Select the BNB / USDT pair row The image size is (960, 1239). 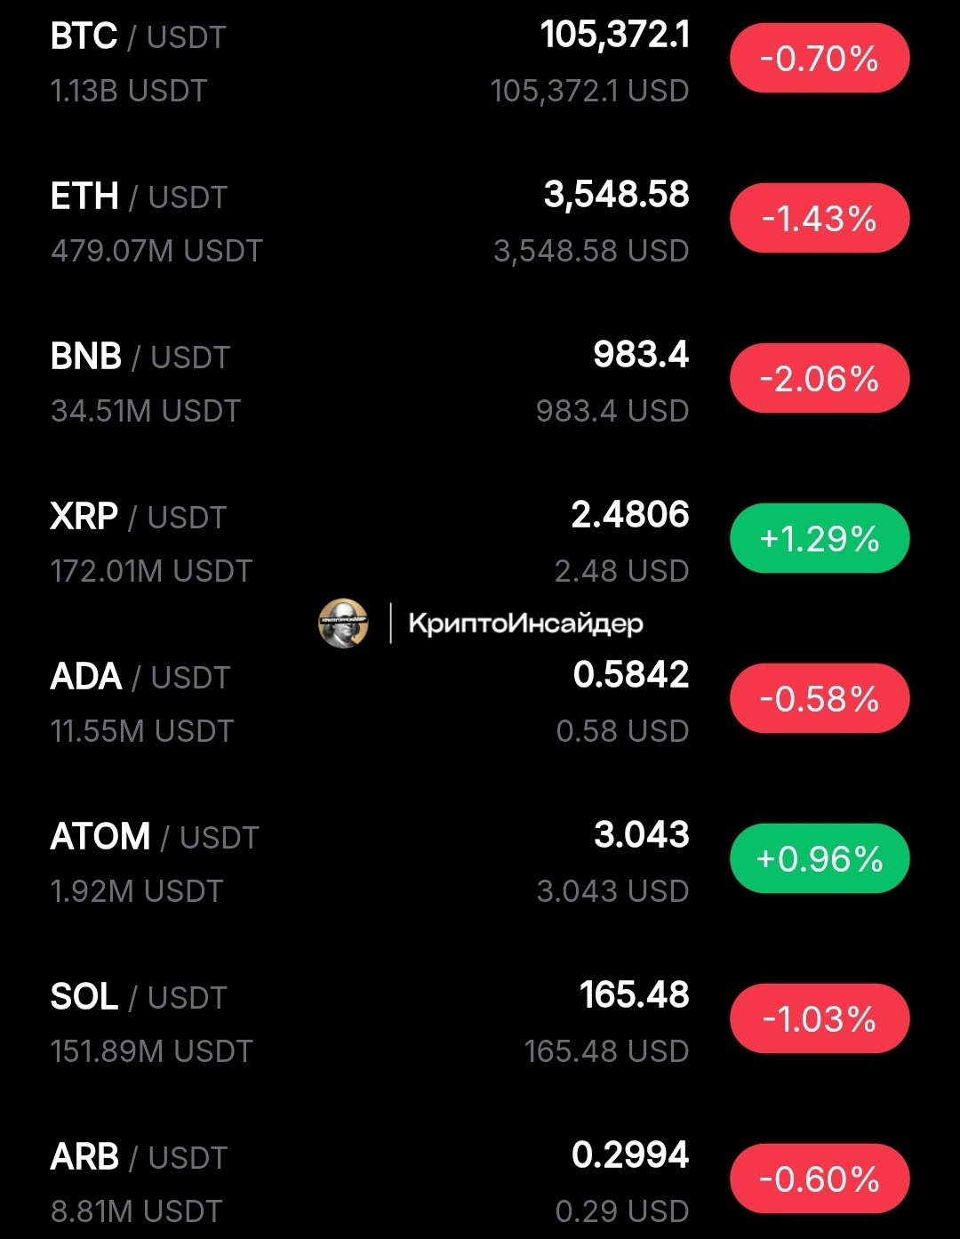(x=140, y=358)
